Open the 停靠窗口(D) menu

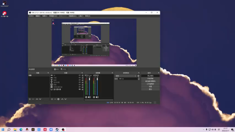pyautogui.click(x=53, y=16)
